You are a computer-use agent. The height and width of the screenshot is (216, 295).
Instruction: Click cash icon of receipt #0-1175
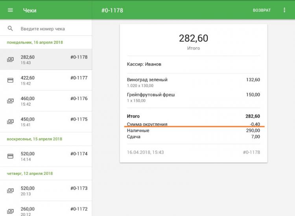coord(11,122)
